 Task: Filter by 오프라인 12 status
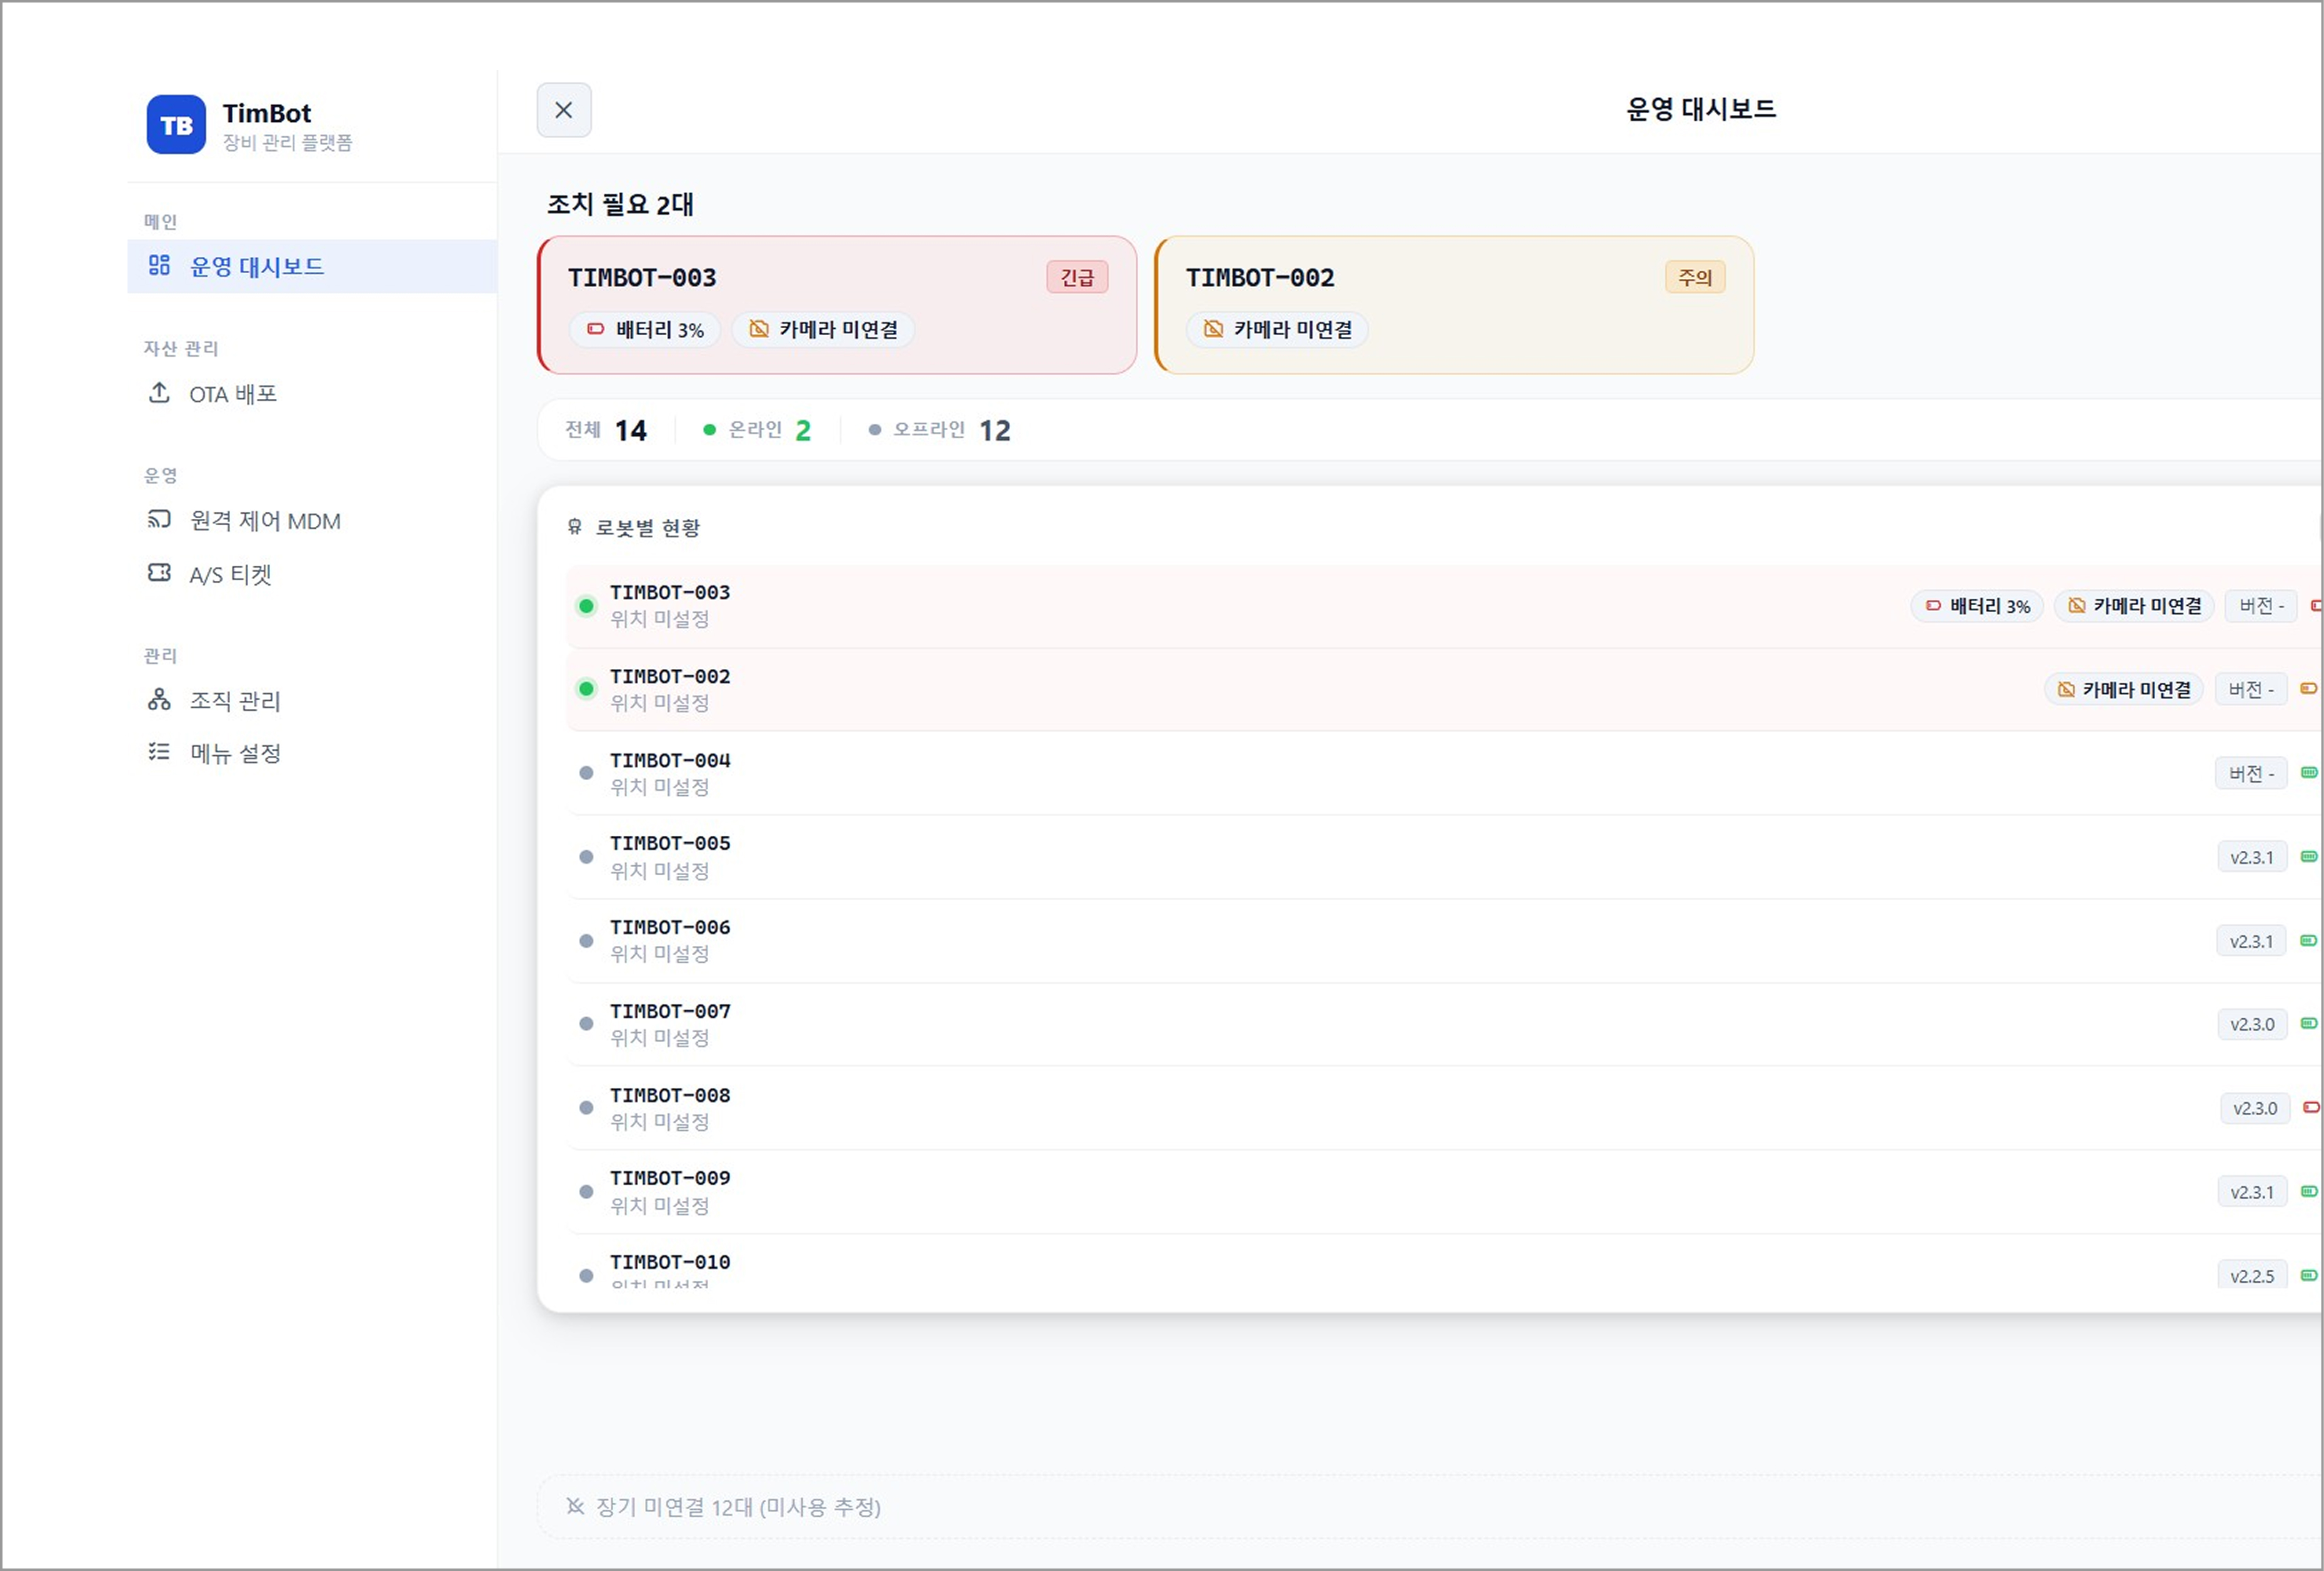(x=939, y=430)
